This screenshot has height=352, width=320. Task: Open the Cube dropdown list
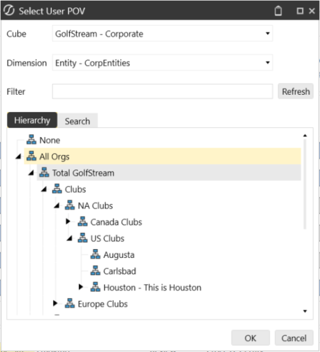pyautogui.click(x=267, y=33)
